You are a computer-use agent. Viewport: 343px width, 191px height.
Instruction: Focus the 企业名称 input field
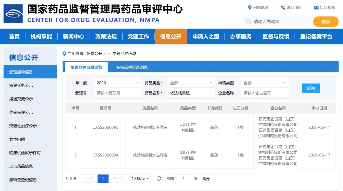point(265,93)
